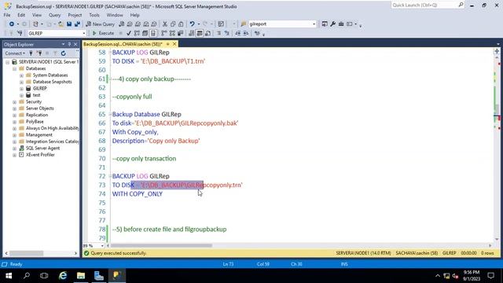Toggle Auto Hide pin on Object Explorer

69,44
